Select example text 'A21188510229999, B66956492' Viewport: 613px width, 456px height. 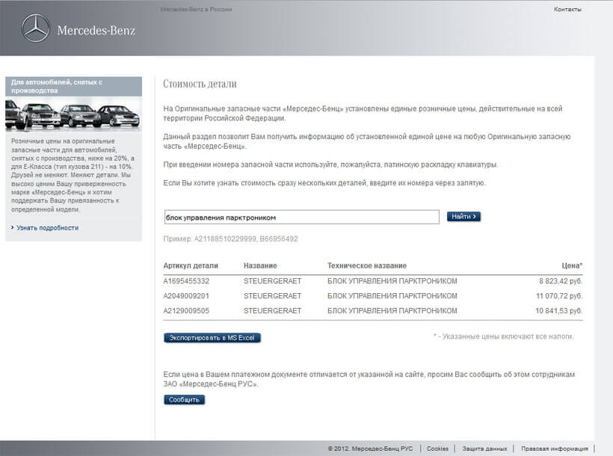click(246, 238)
